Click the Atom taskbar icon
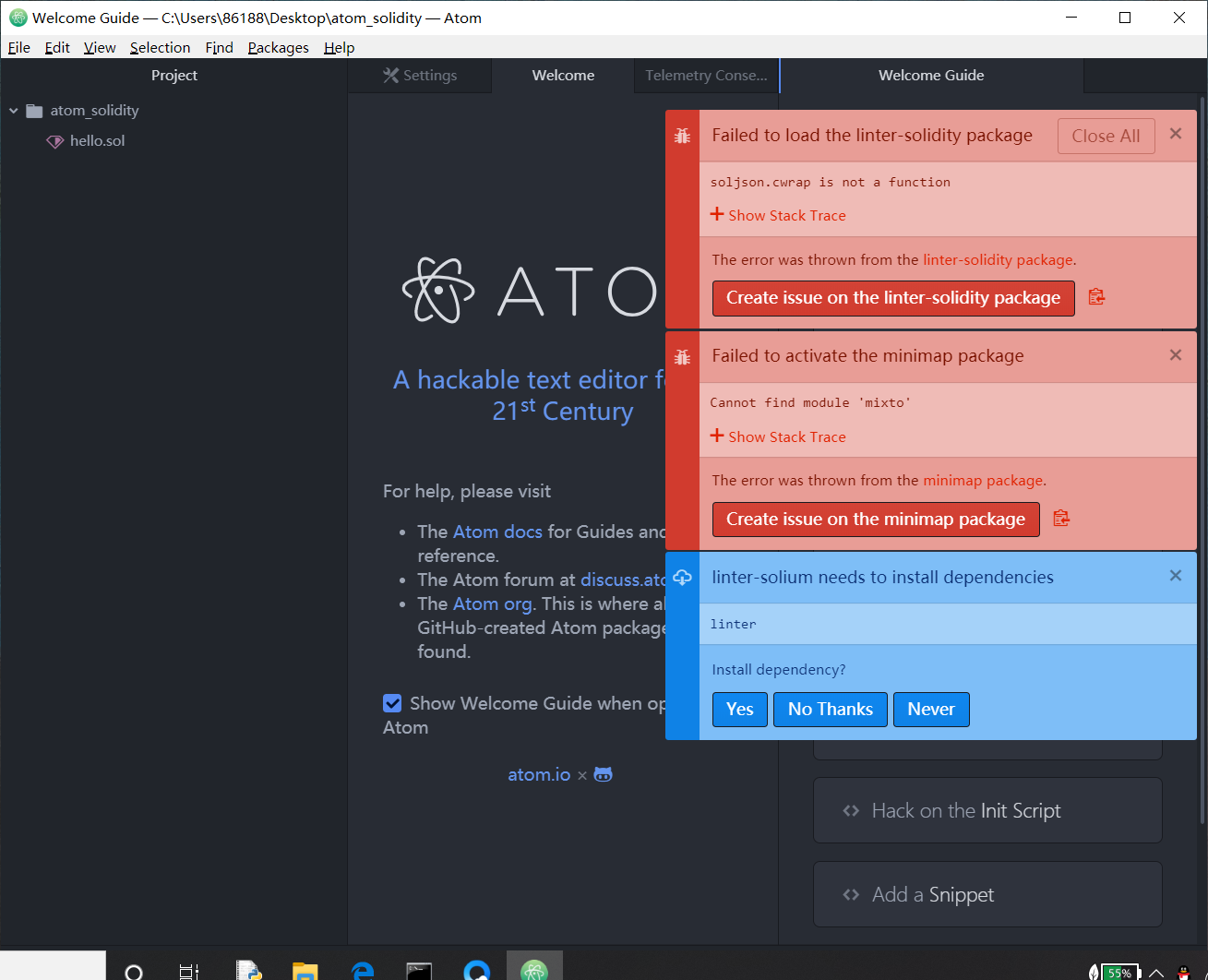The height and width of the screenshot is (980, 1208). (534, 968)
